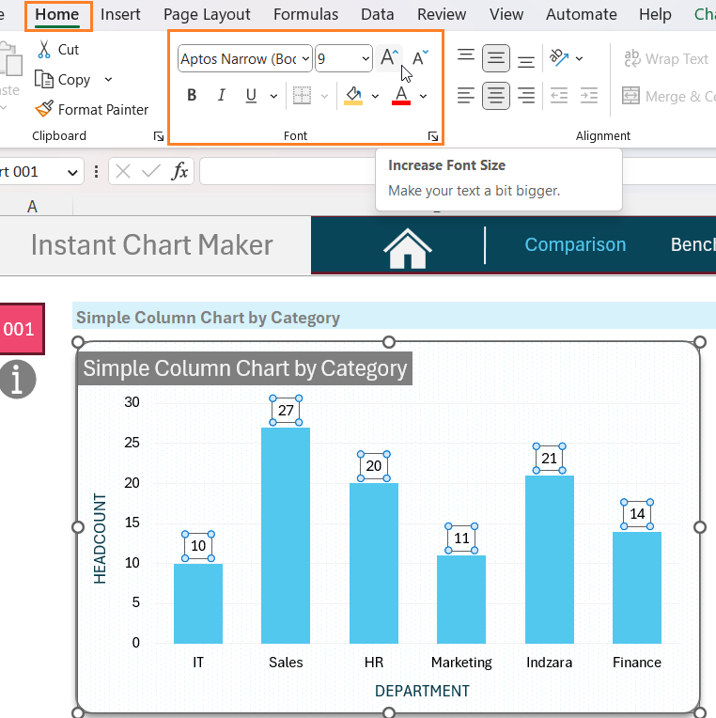Click the Finance column bar
716x718 pixels.
click(x=637, y=587)
